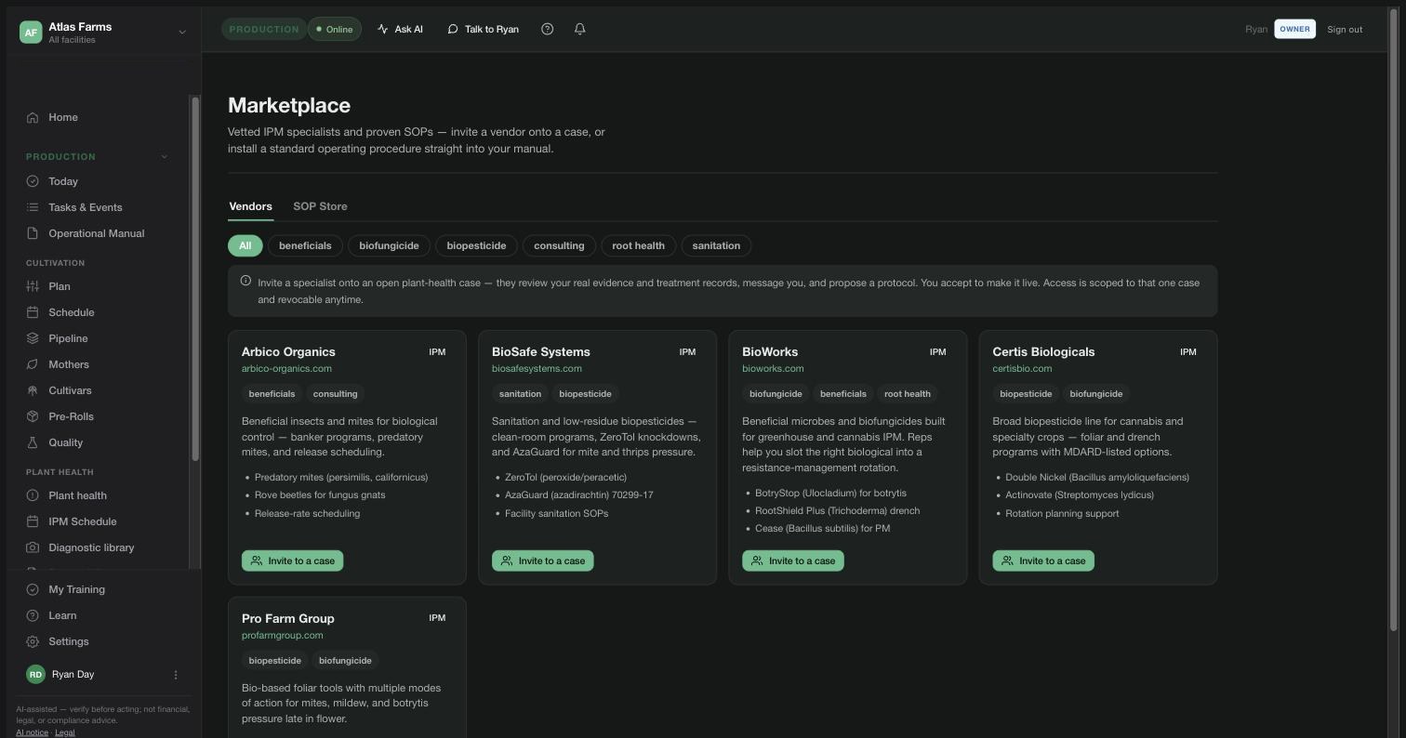Viewport: 1406px width, 738px height.
Task: Click the Home icon in sidebar
Action: tap(33, 117)
